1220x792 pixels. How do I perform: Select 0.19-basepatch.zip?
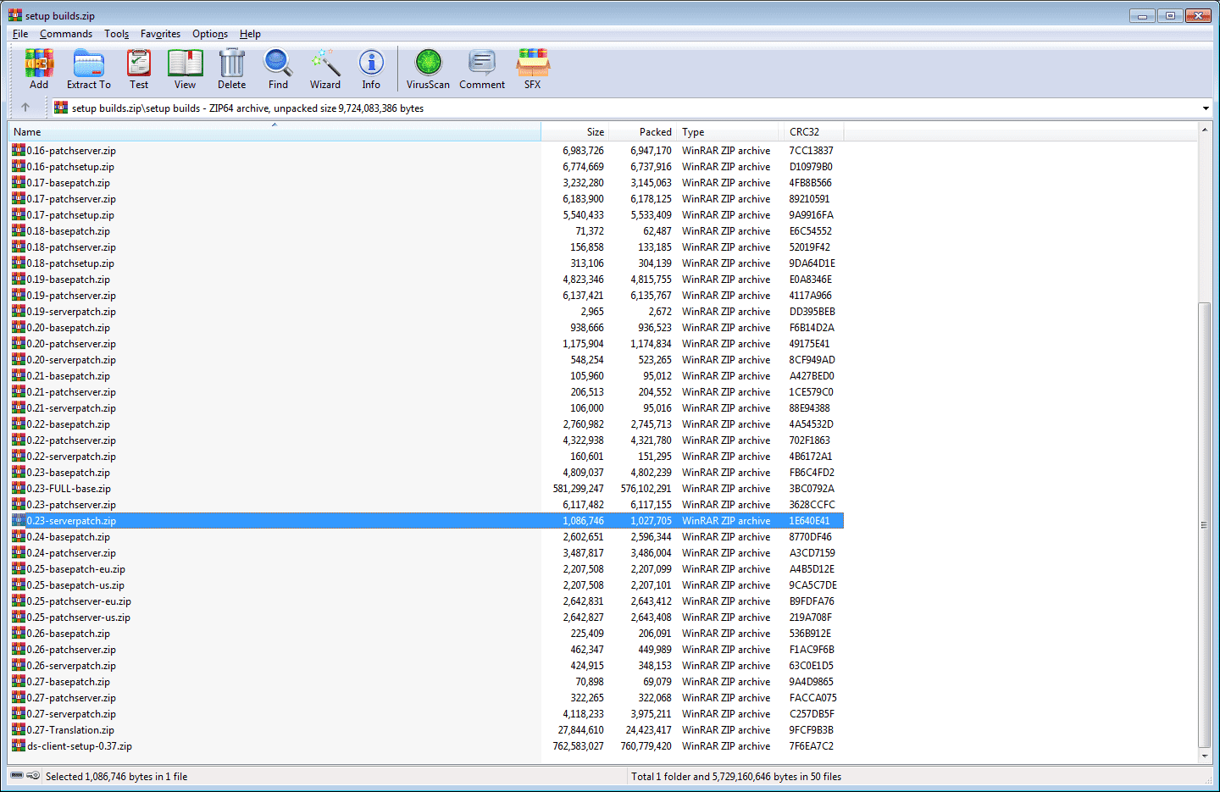[x=68, y=279]
